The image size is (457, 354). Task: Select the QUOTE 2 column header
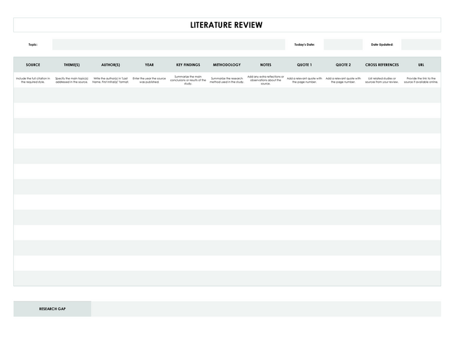tap(343, 65)
